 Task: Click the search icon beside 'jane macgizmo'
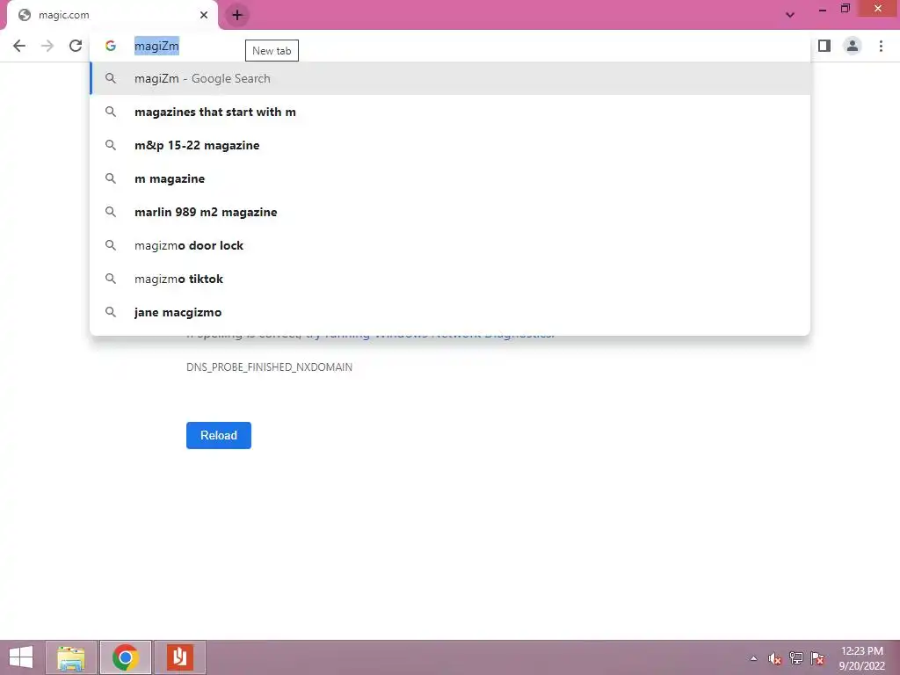coord(111,312)
